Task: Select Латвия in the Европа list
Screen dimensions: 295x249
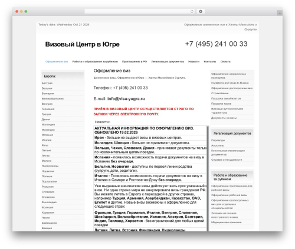Action: click(x=46, y=151)
